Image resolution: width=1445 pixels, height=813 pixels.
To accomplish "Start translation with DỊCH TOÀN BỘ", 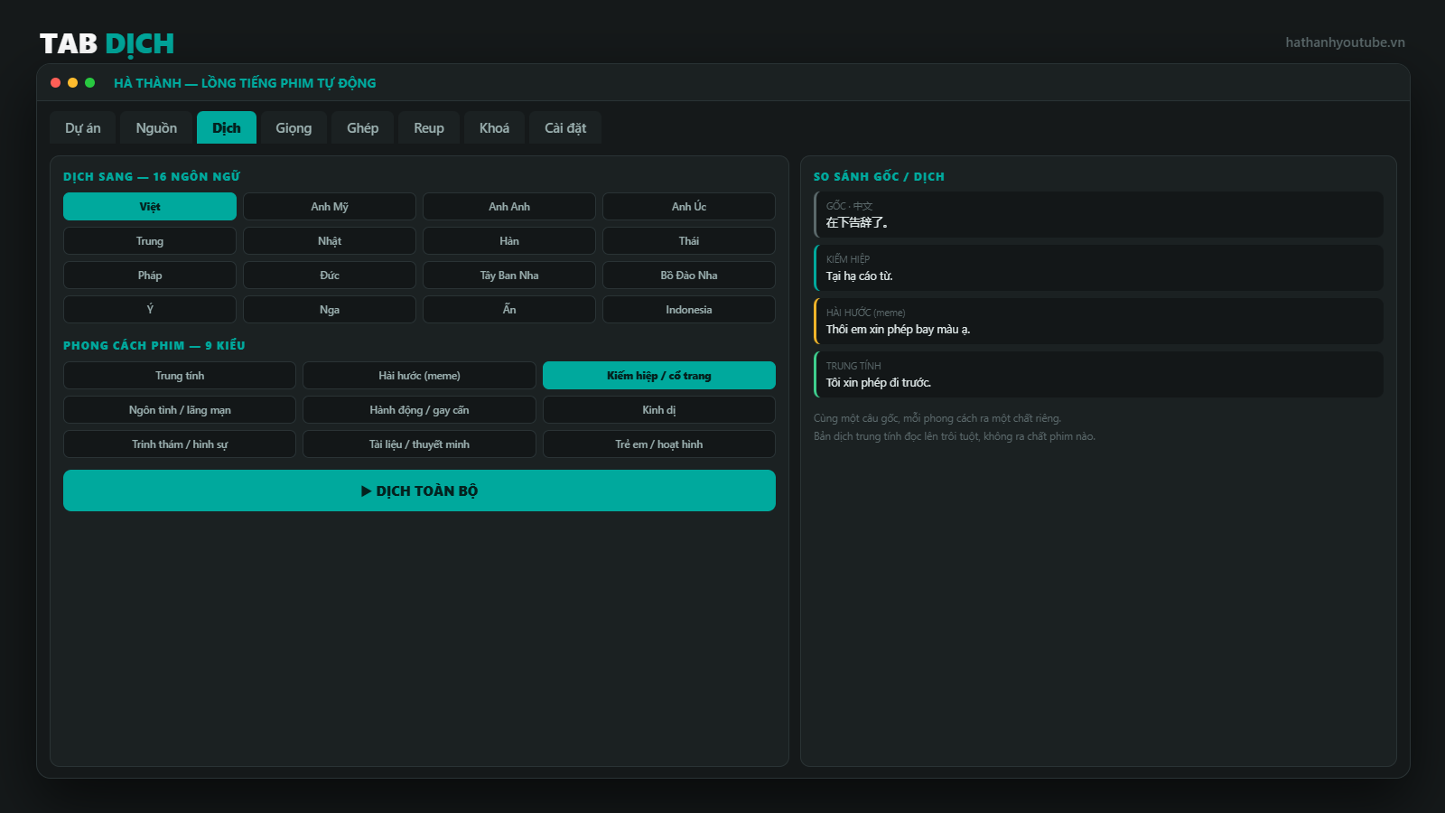I will pyautogui.click(x=419, y=491).
